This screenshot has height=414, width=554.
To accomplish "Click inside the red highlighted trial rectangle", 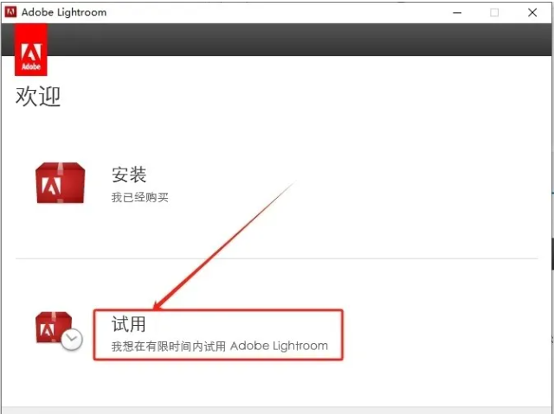I will tap(218, 335).
